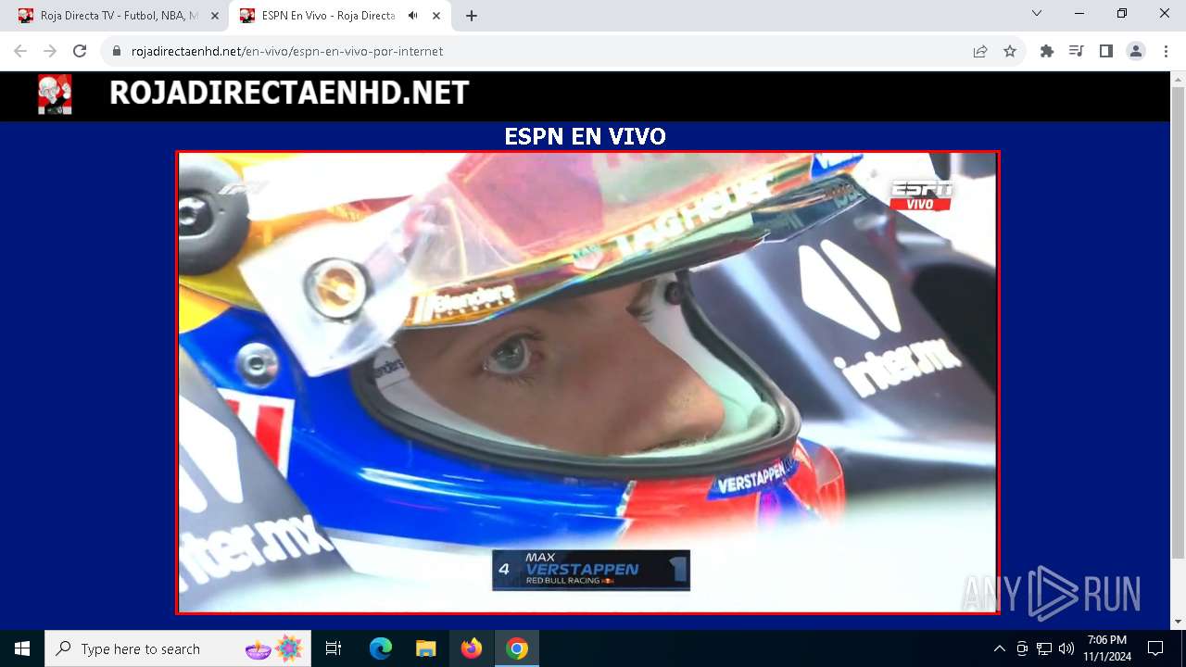
Task: Open Chrome extensions puzzle icon
Action: click(x=1047, y=51)
